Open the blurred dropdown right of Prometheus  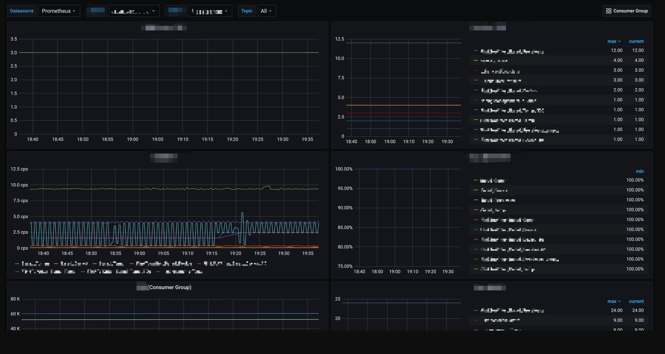click(x=134, y=11)
